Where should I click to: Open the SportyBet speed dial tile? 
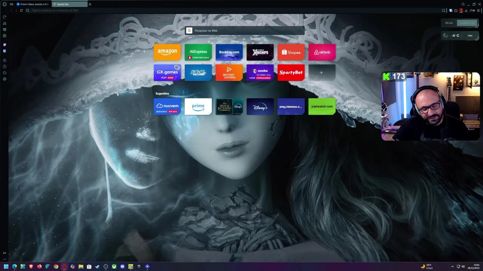291,73
